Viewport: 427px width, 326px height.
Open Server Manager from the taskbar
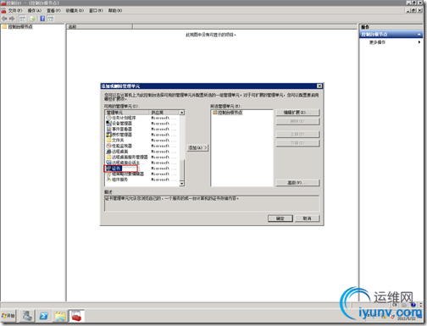27,316
